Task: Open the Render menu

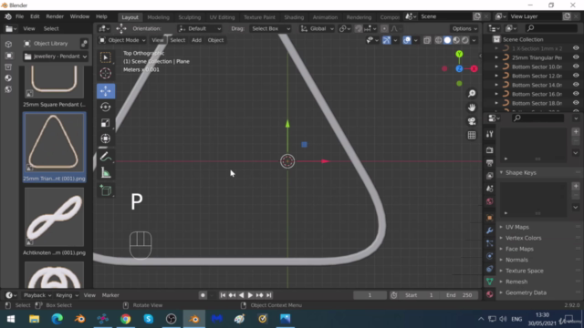Action: point(55,16)
